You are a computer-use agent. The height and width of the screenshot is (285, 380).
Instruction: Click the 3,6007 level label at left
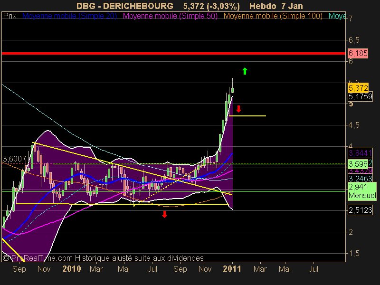(14, 159)
